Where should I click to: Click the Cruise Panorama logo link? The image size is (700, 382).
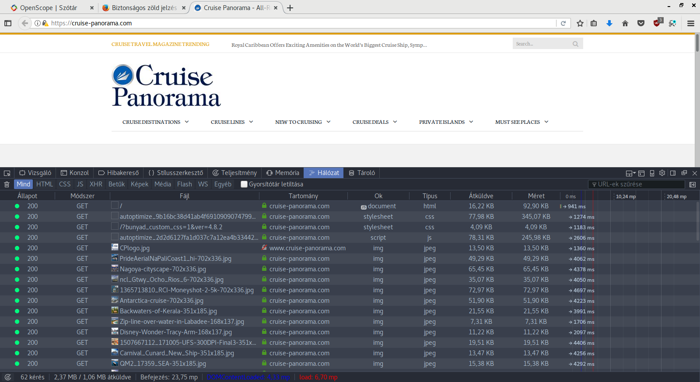[166, 86]
